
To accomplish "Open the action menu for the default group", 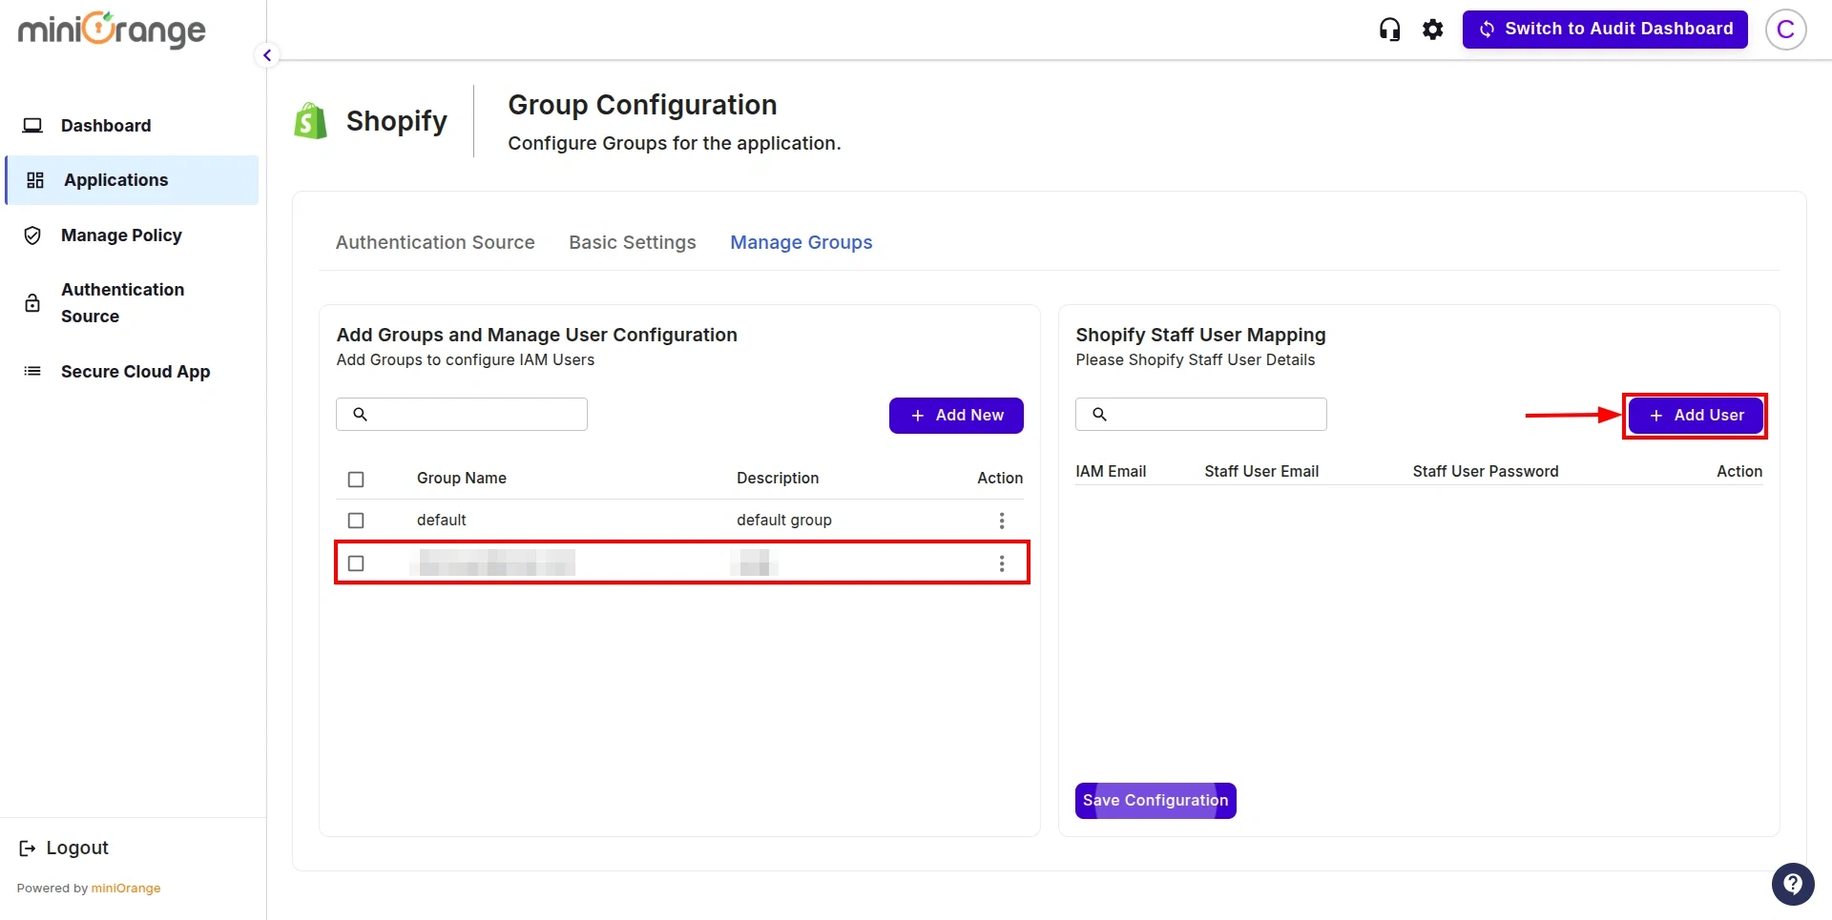I will click(x=1002, y=521).
